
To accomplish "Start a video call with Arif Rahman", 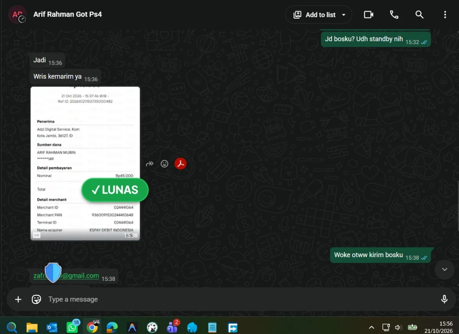I will 368,15.
